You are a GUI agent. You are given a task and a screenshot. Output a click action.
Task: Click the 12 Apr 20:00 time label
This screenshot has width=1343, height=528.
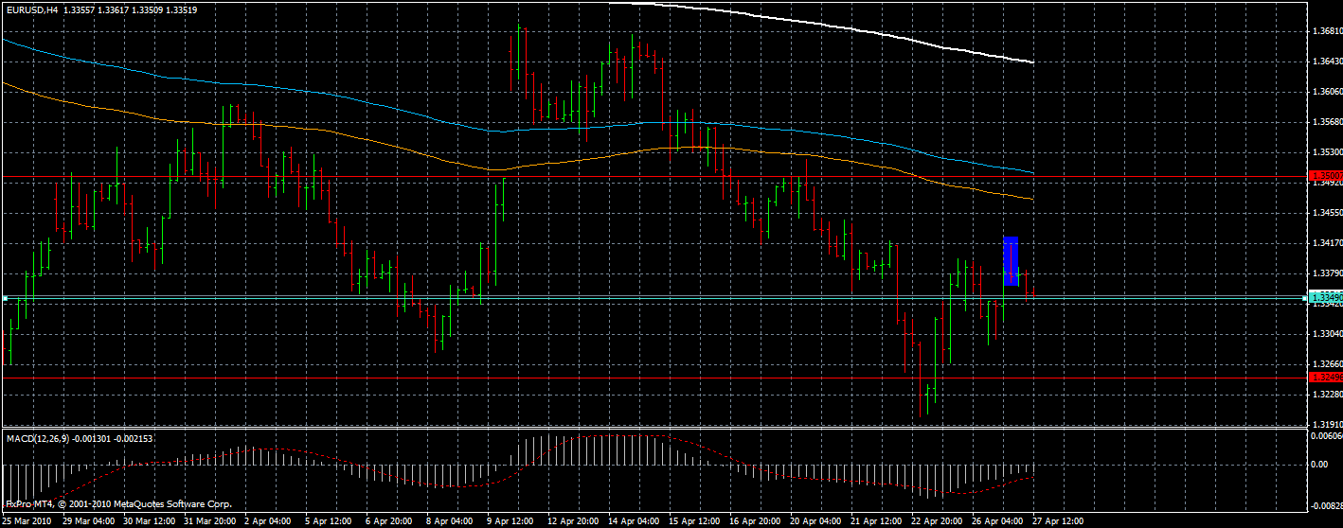tap(573, 521)
